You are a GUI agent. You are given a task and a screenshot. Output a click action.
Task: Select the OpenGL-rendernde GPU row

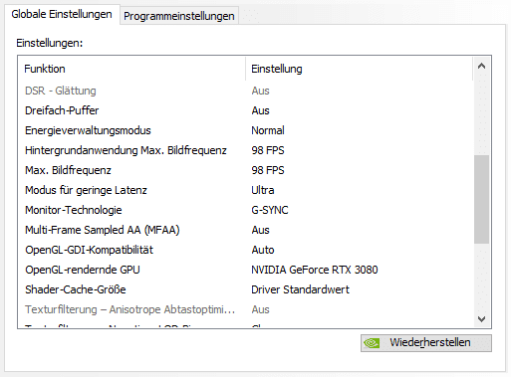click(x=246, y=270)
